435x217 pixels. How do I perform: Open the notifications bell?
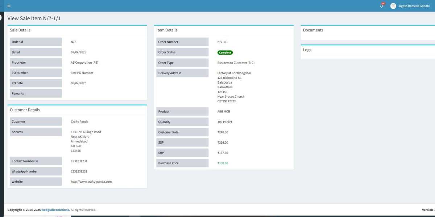click(382, 6)
